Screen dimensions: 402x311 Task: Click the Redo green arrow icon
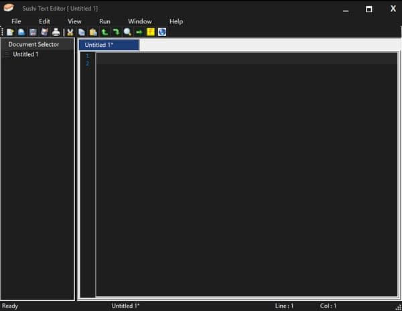tap(116, 32)
